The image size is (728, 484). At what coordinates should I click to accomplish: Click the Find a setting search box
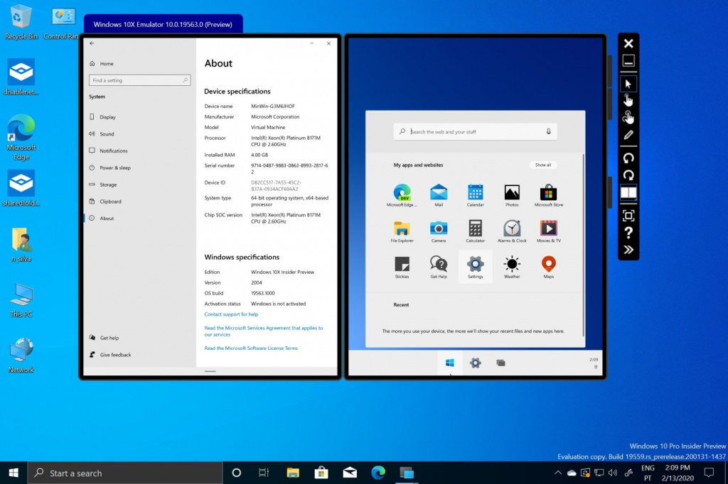(139, 80)
